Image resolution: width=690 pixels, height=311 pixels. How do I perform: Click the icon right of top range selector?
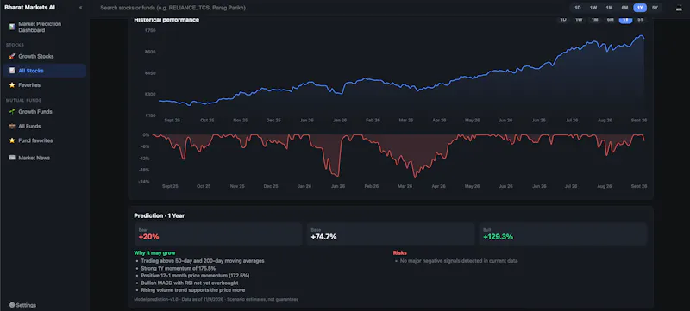tap(679, 8)
